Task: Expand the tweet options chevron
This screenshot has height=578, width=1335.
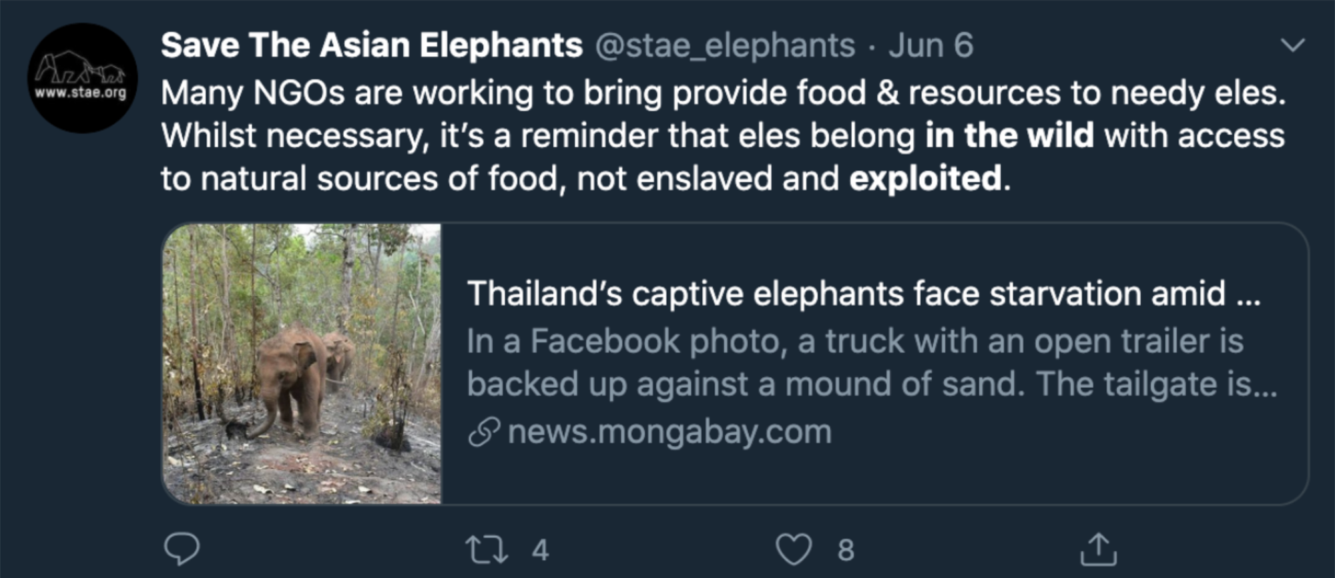Action: coord(1293,45)
